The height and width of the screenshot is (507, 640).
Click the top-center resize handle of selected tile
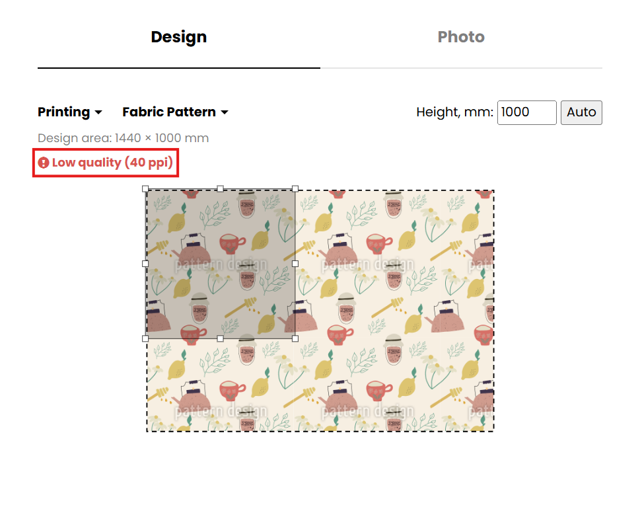tap(220, 189)
